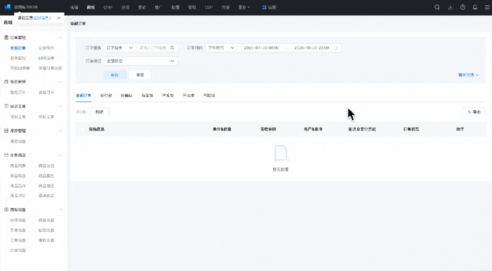The height and width of the screenshot is (271, 492).
Task: Open the CRM top menu item
Action: (x=108, y=7)
